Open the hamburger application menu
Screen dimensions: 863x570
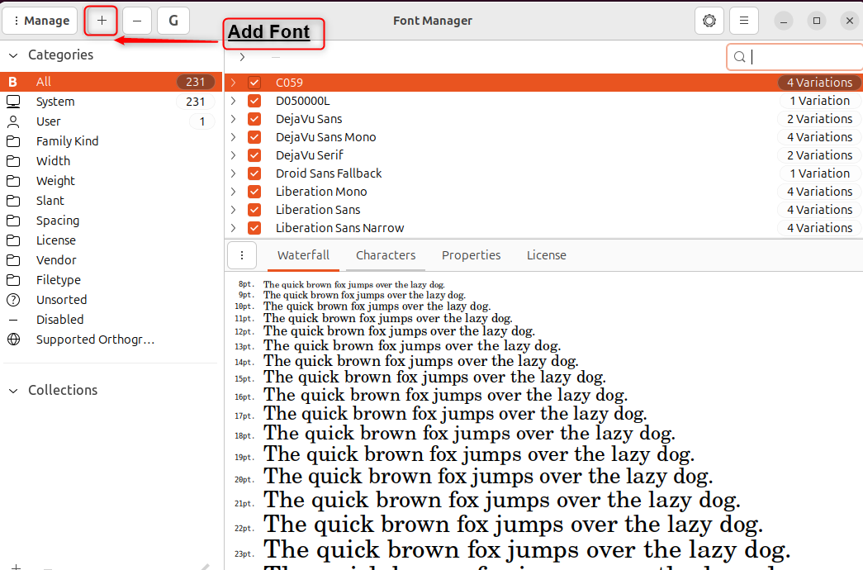pos(745,21)
